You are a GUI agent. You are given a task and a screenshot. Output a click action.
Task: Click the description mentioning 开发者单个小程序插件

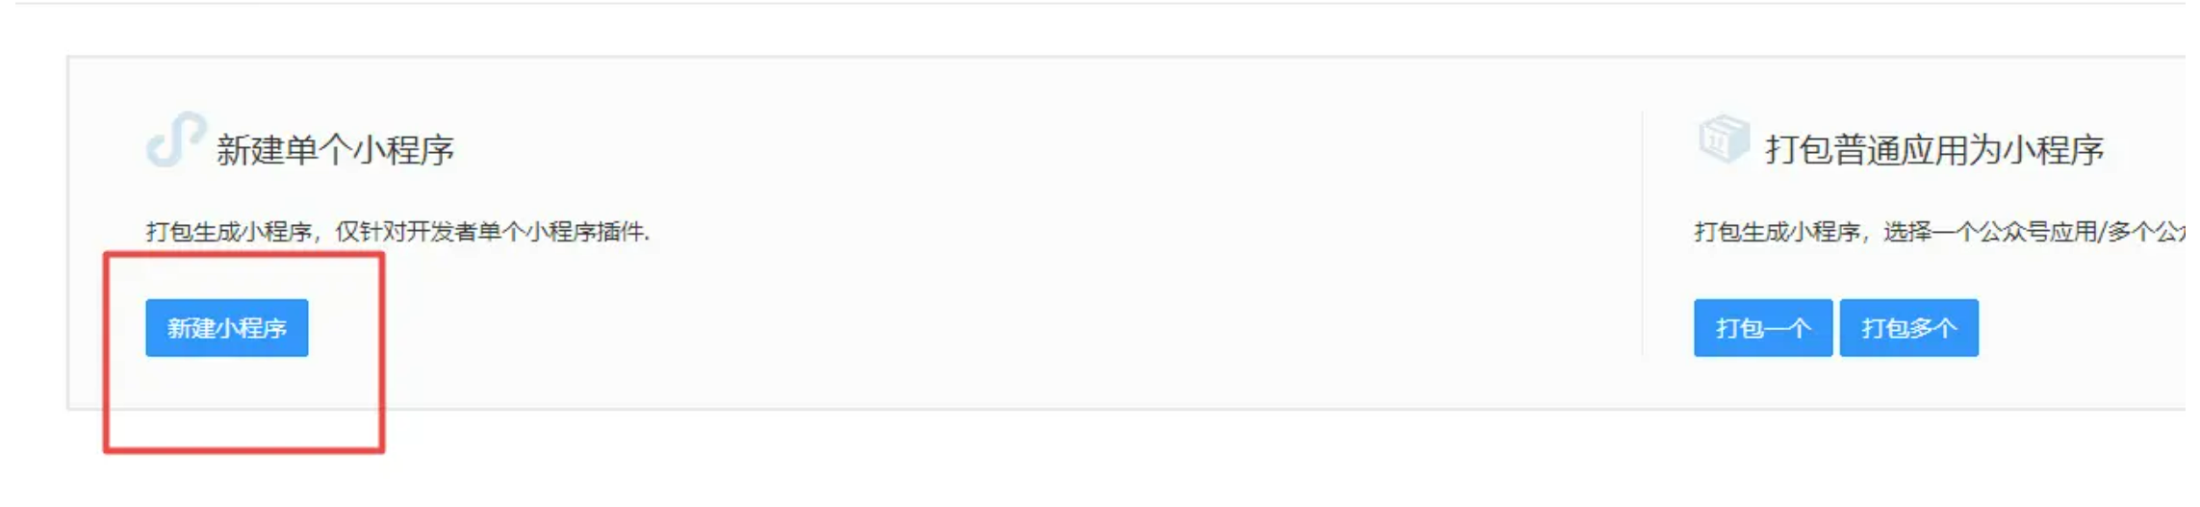[x=397, y=232]
